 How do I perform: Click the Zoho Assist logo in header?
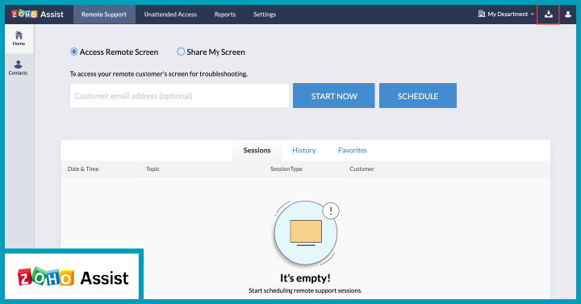37,14
